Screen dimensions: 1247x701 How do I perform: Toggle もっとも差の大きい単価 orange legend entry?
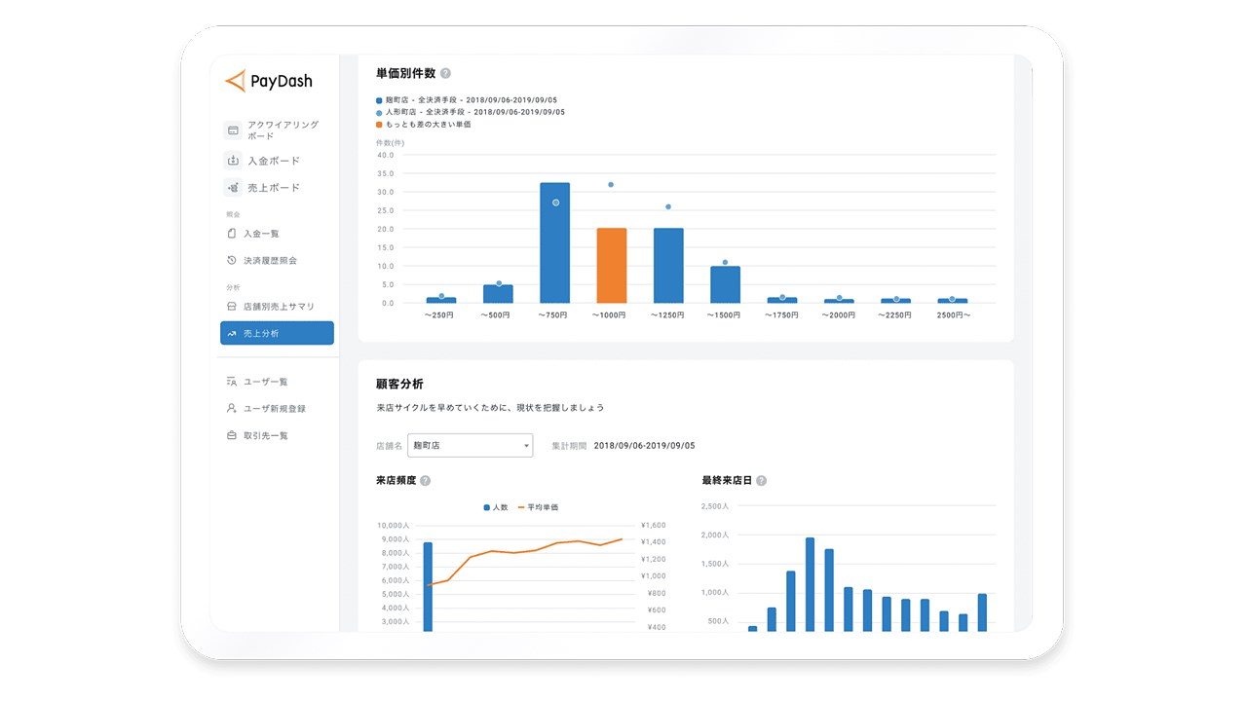click(x=423, y=125)
